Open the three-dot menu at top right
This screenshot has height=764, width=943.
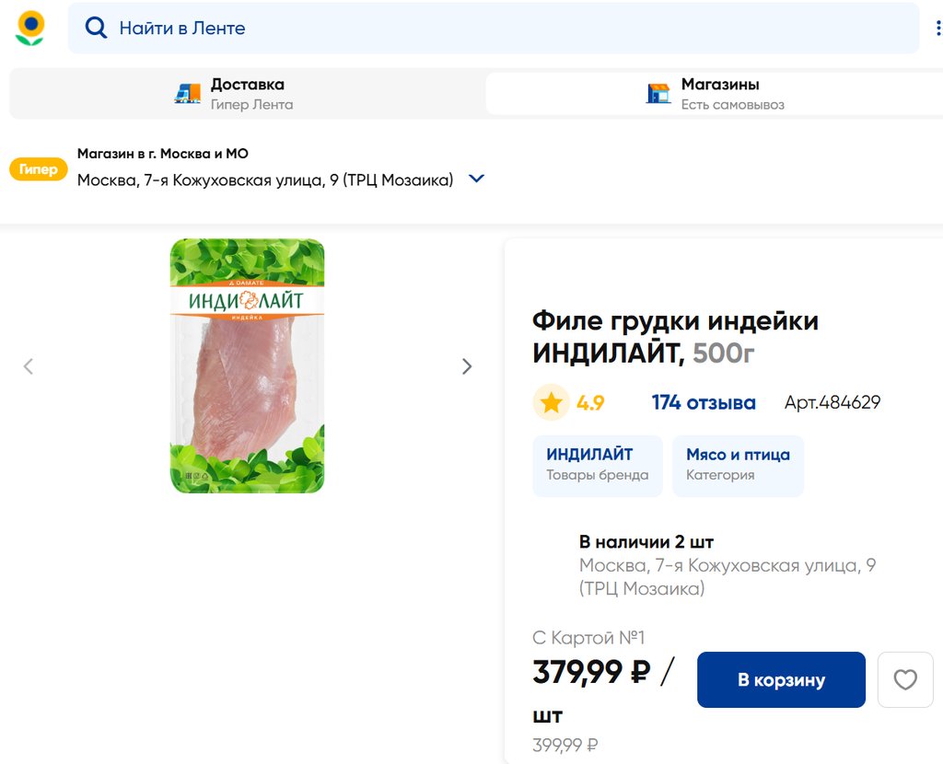[938, 28]
